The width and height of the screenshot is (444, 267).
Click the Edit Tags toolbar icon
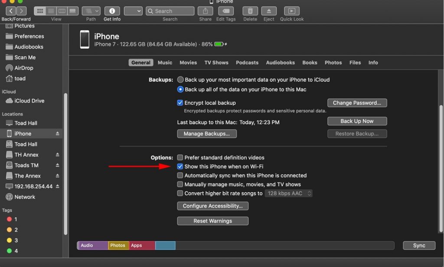click(226, 11)
